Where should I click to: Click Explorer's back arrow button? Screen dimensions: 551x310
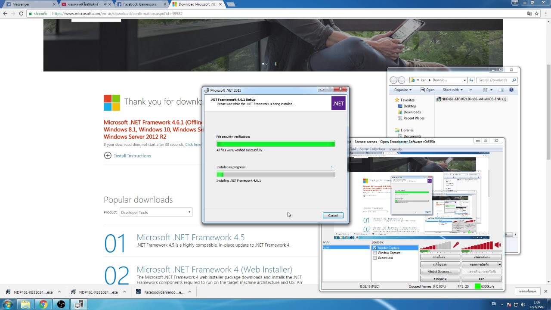coord(393,80)
